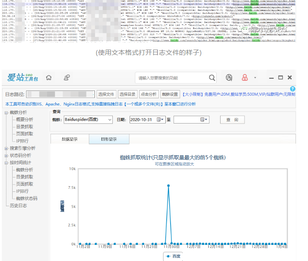Select 蜘蛛状态码 in the tree

coord(27,198)
